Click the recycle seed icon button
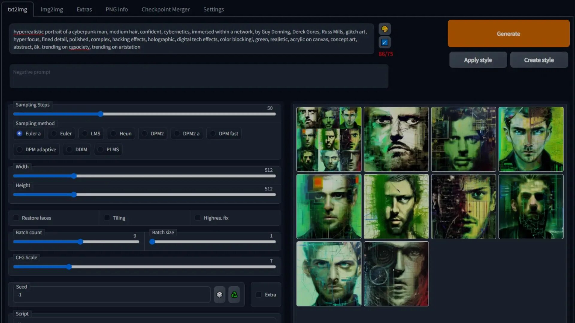This screenshot has width=575, height=323. (x=234, y=295)
